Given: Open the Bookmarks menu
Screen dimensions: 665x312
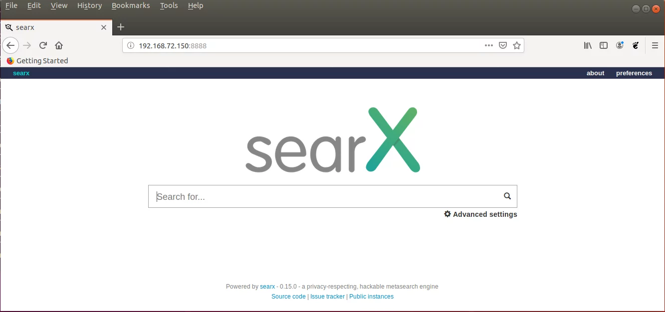Looking at the screenshot, I should [131, 5].
